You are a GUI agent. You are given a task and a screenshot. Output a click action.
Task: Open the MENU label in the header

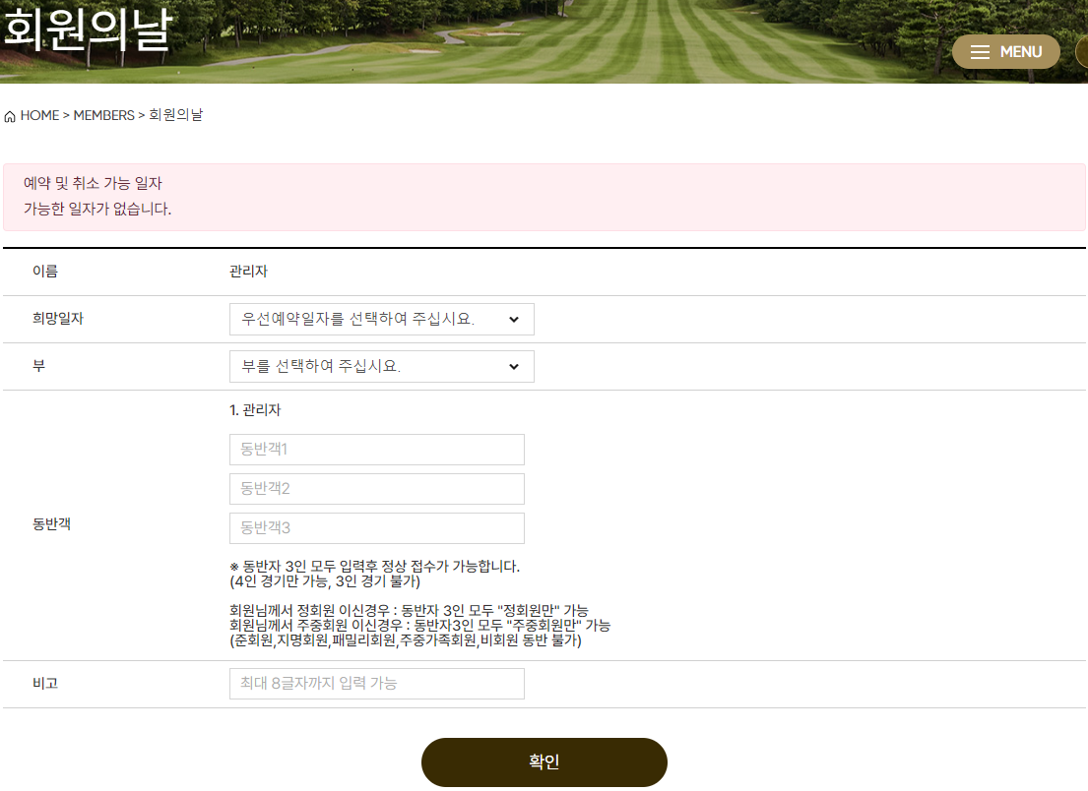pos(1021,52)
